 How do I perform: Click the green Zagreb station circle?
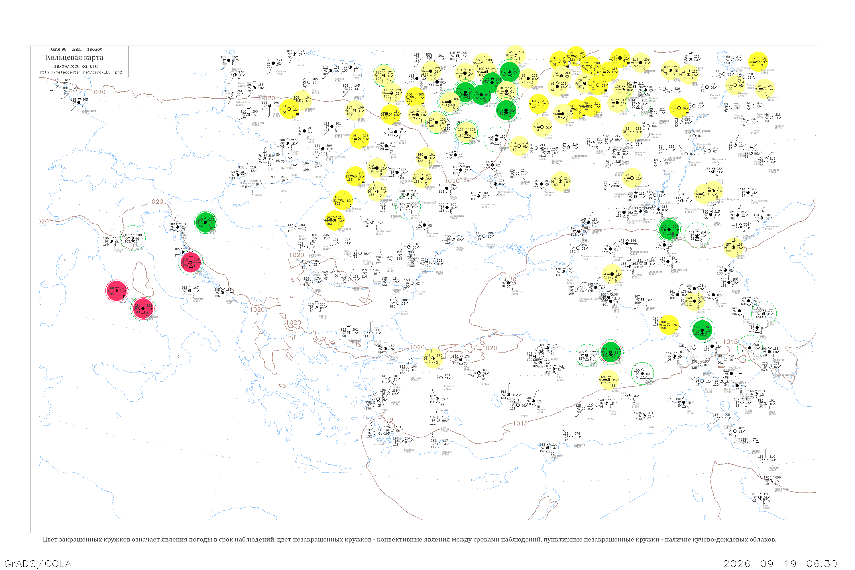click(205, 222)
